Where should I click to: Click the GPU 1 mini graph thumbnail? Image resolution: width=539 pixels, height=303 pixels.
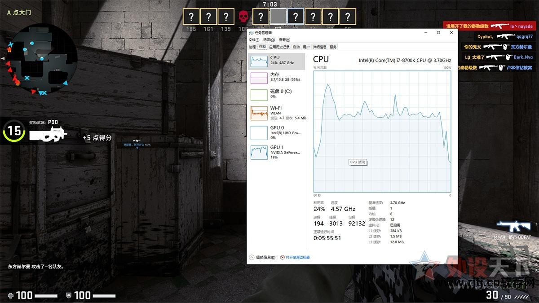click(259, 152)
